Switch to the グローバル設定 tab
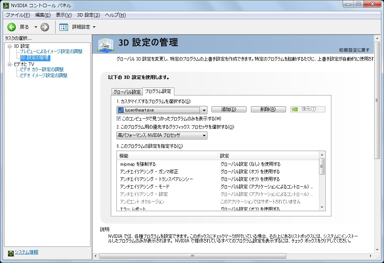 [127, 92]
